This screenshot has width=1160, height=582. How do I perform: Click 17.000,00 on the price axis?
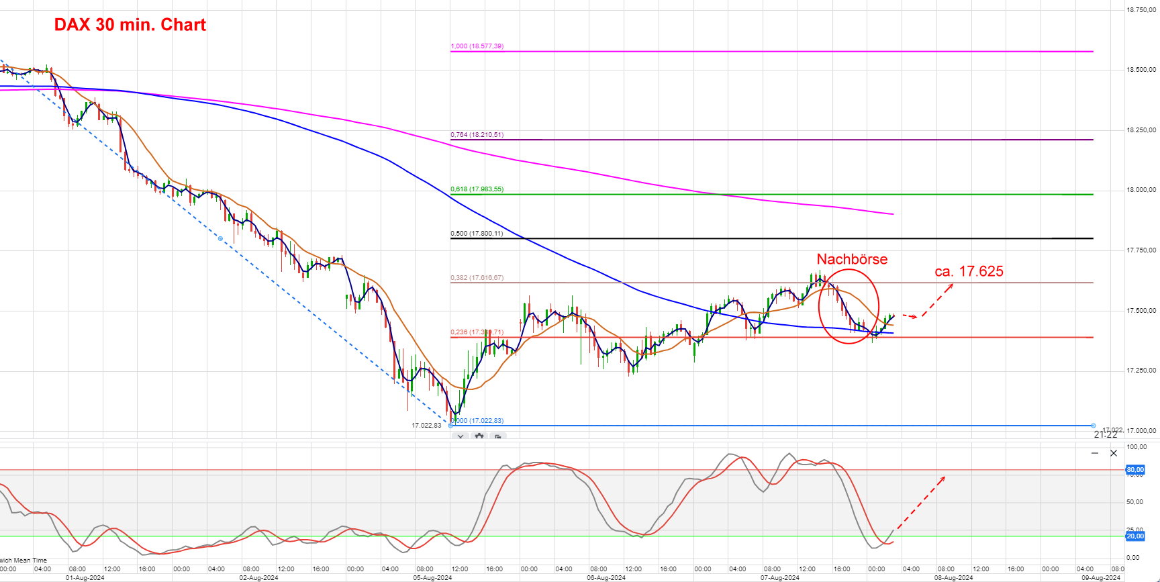(1141, 431)
